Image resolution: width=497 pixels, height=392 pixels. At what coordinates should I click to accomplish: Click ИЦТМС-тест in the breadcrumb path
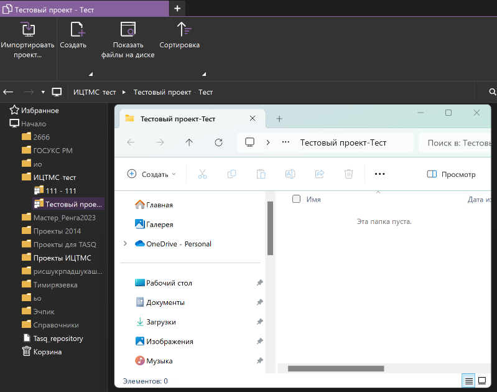click(x=95, y=92)
